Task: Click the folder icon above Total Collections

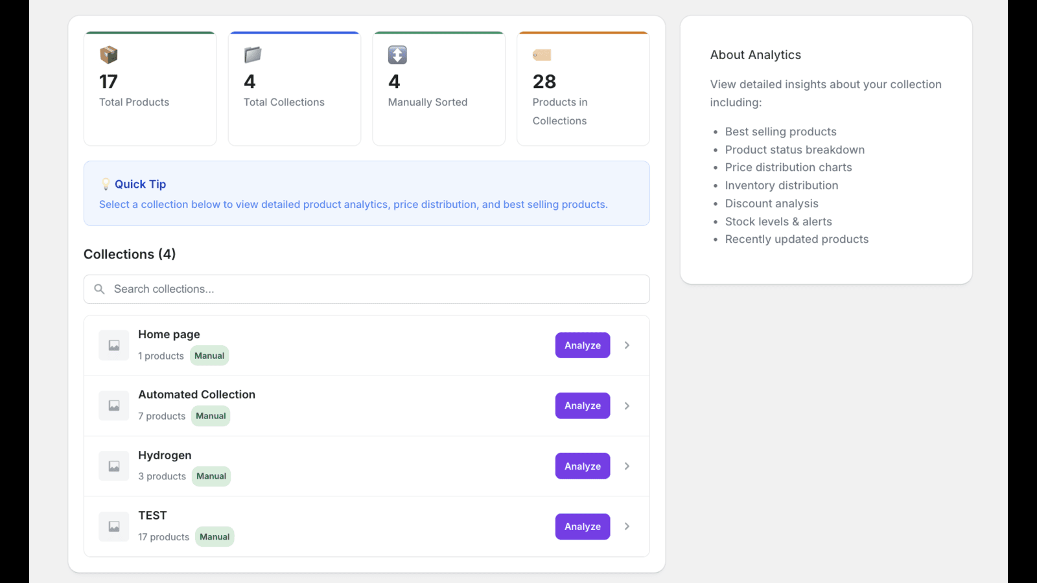Action: click(252, 55)
